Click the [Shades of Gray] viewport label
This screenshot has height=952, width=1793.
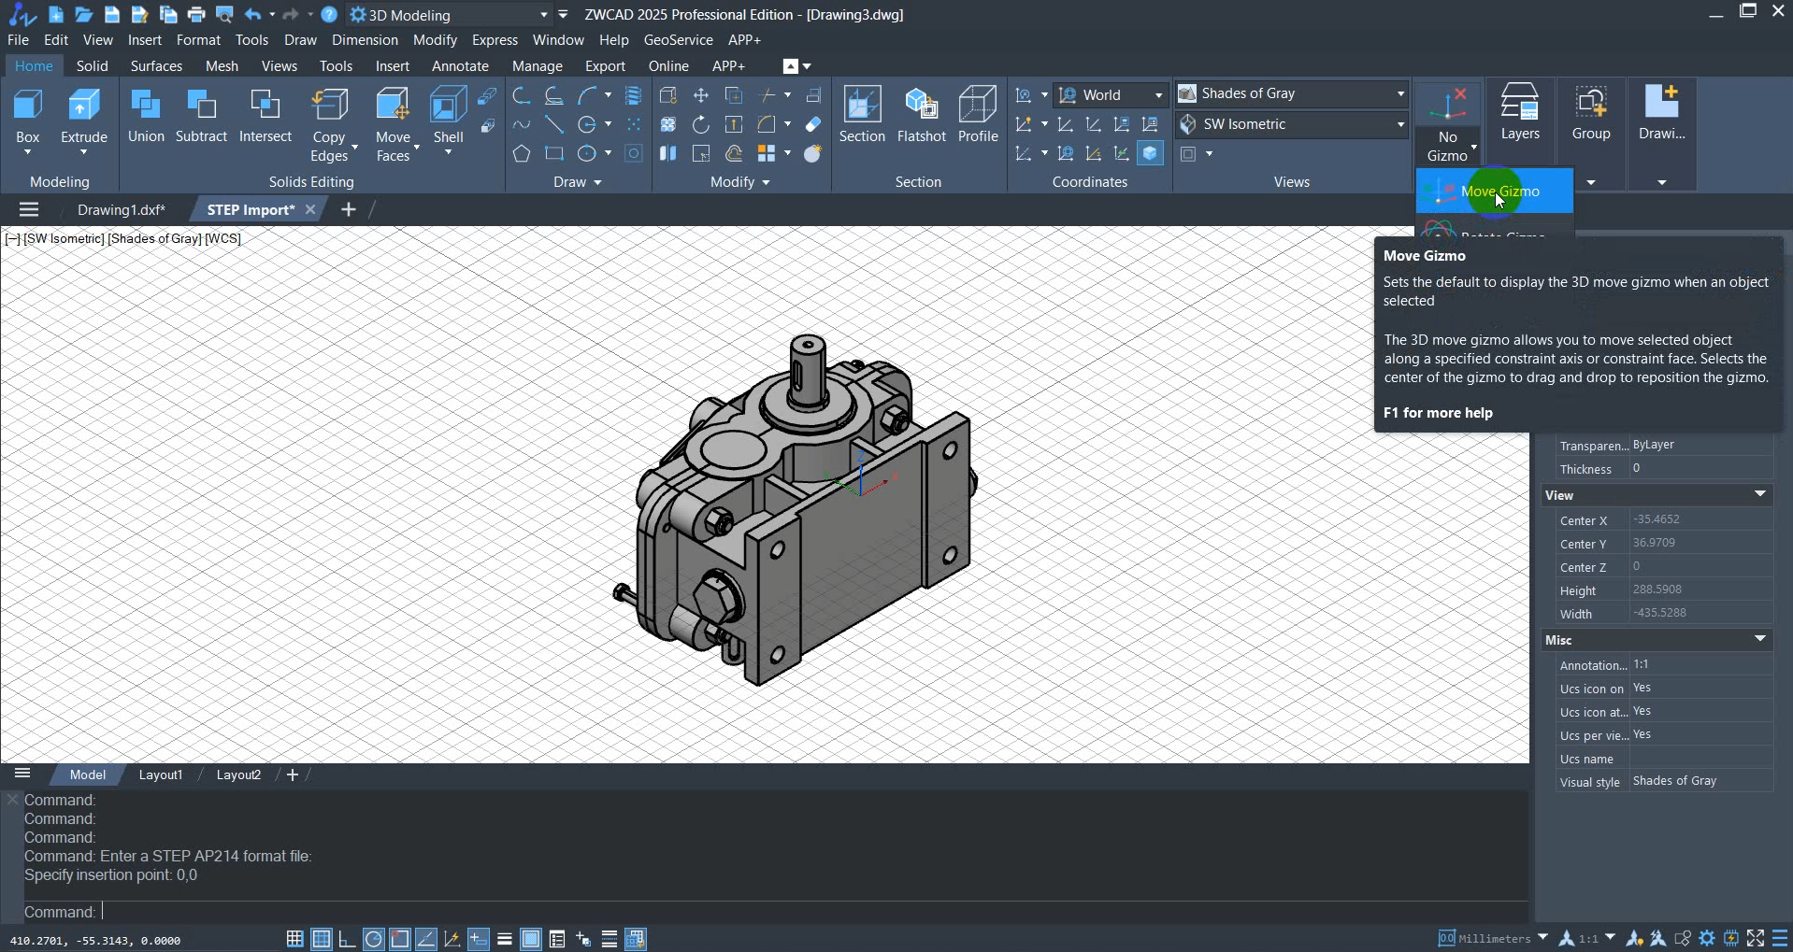[155, 239]
